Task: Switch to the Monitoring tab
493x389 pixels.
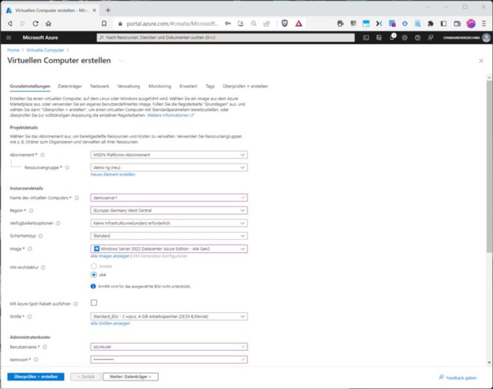Action: point(160,86)
